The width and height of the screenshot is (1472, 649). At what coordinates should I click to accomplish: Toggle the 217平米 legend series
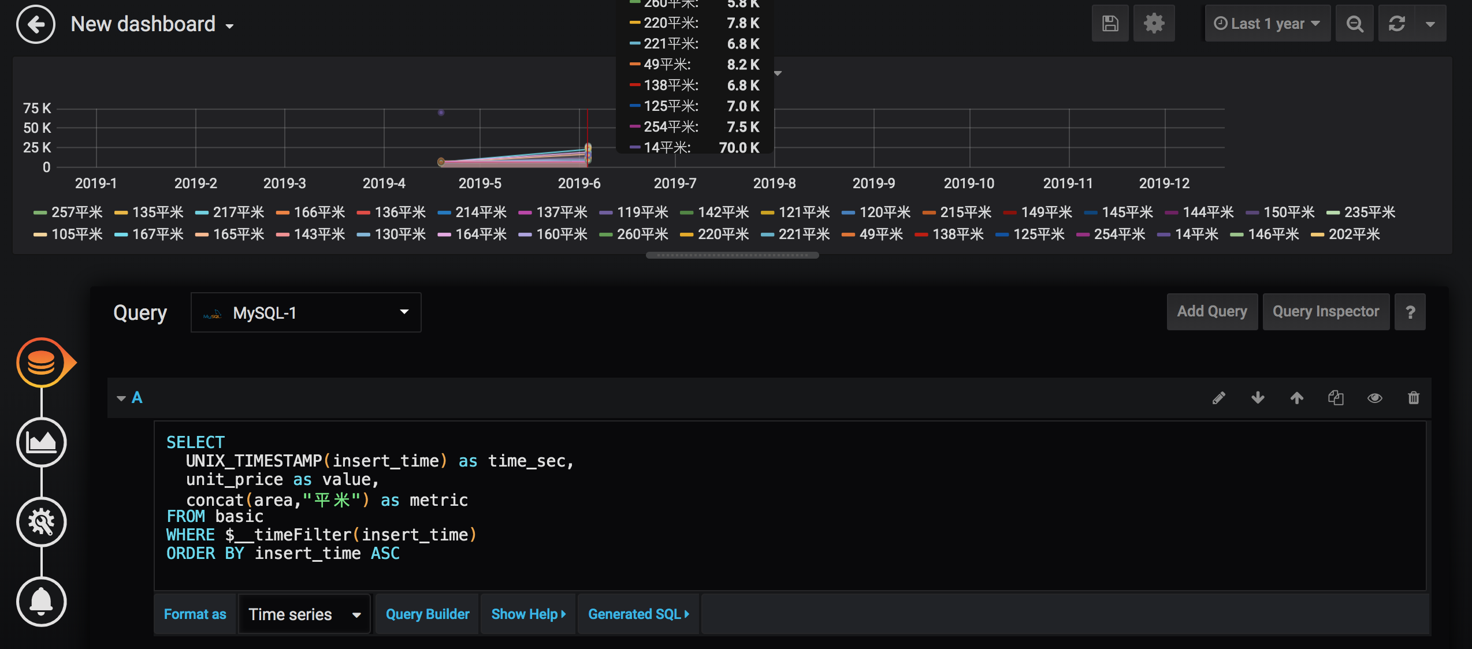239,212
